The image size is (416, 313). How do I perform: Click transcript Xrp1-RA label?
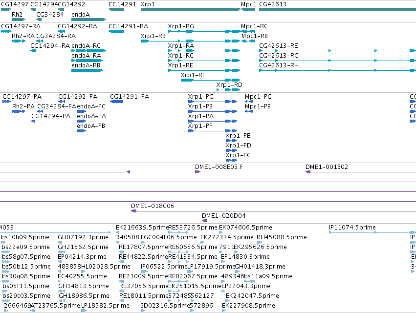pos(181,46)
